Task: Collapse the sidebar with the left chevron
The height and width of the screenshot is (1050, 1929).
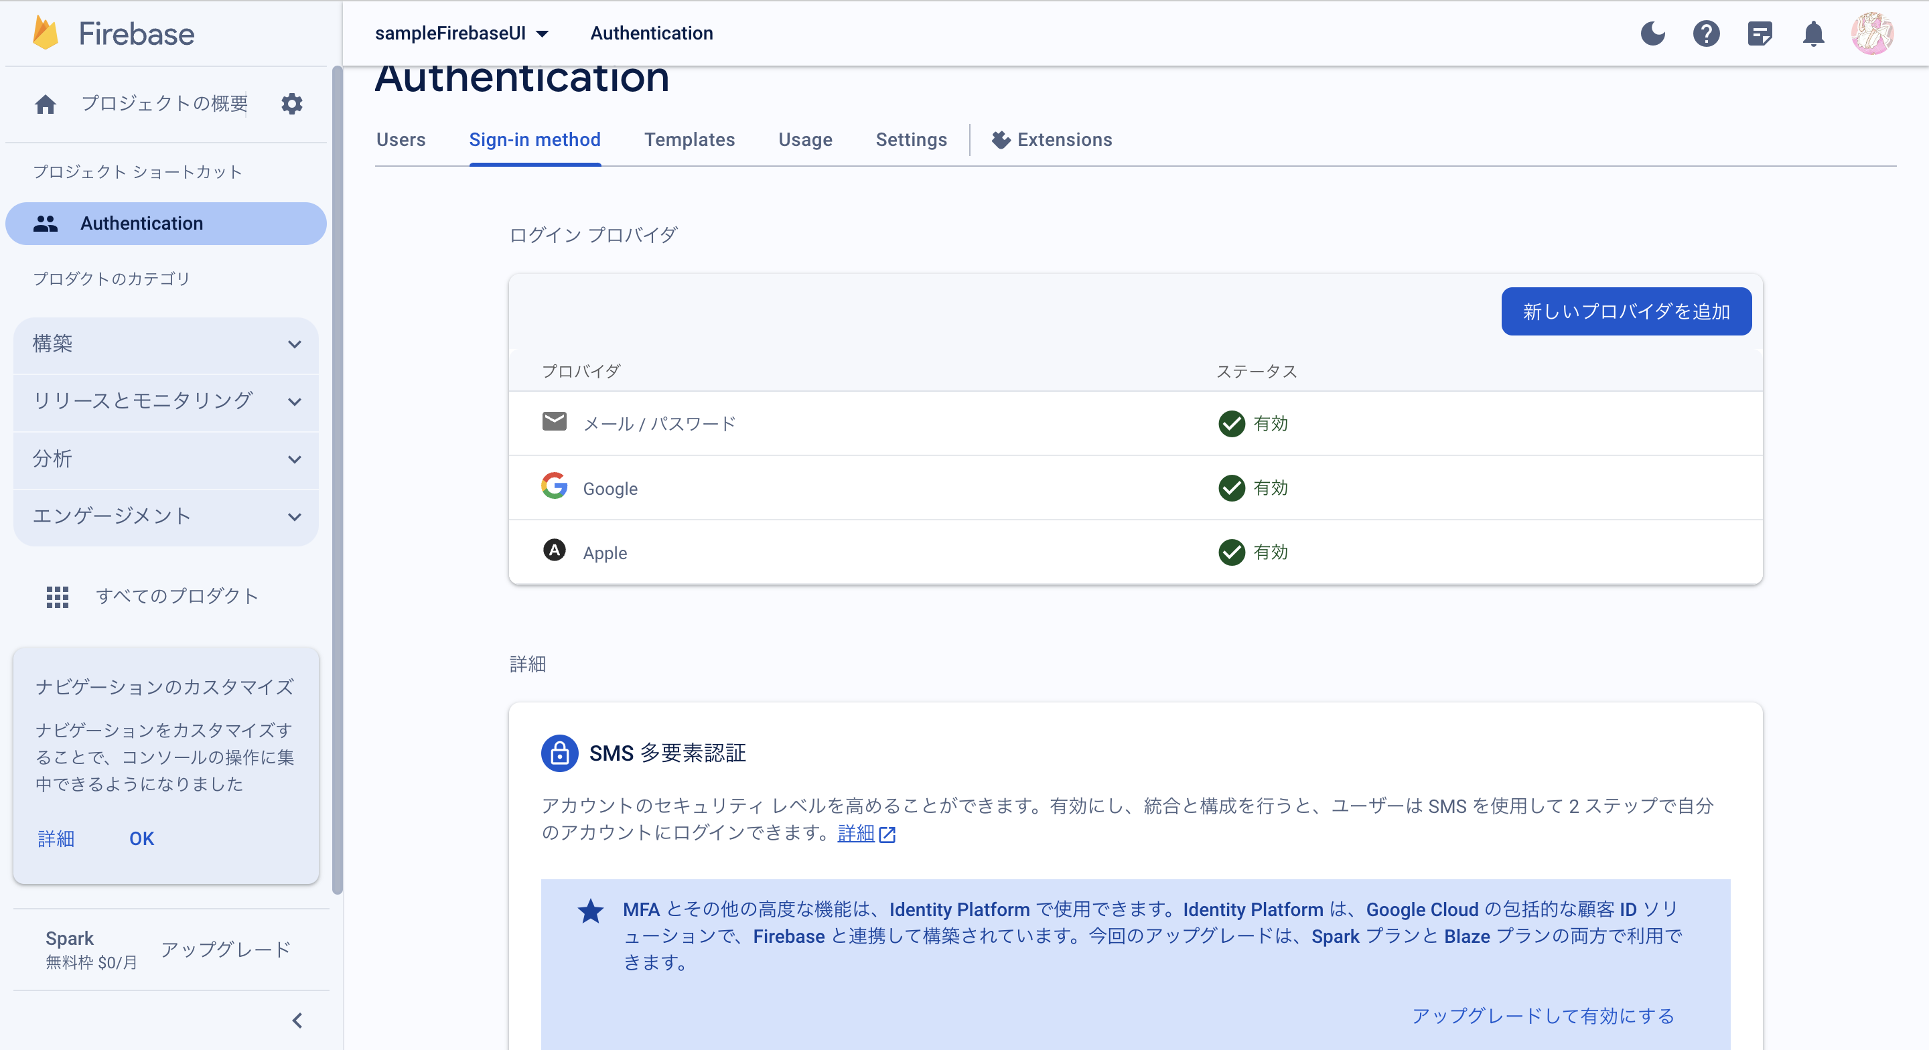Action: [x=297, y=1020]
